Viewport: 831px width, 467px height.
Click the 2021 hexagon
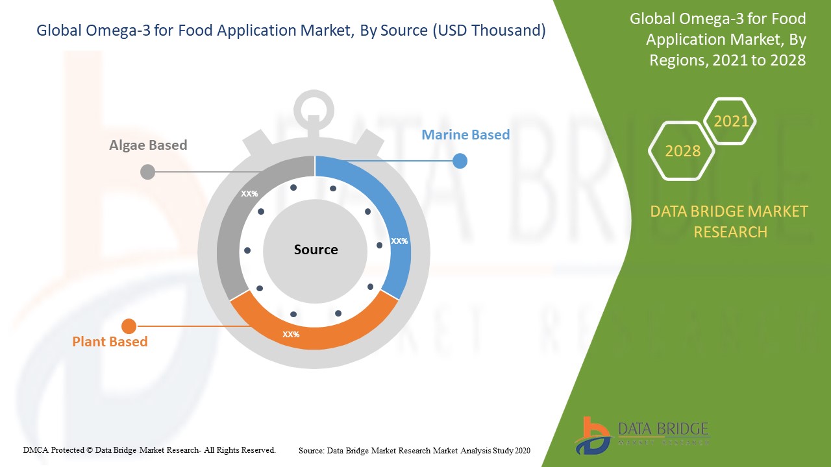click(x=730, y=121)
